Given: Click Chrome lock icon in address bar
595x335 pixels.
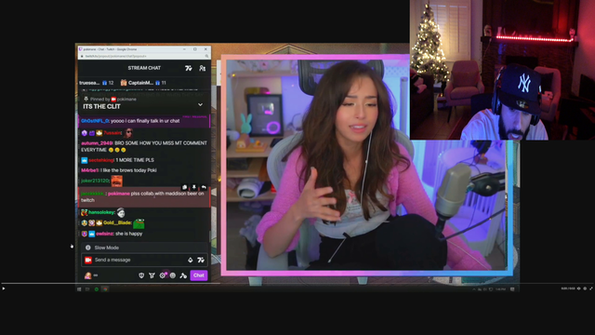Looking at the screenshot, I should click(82, 56).
